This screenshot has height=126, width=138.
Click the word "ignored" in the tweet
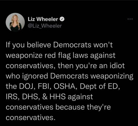coord(35,76)
